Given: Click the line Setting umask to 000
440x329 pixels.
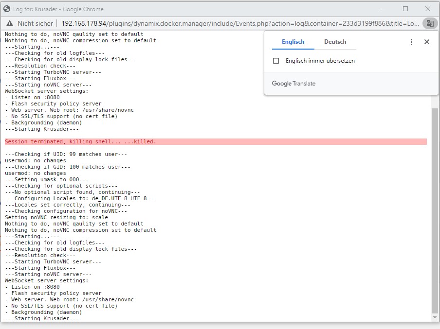Looking at the screenshot, I should [x=47, y=180].
